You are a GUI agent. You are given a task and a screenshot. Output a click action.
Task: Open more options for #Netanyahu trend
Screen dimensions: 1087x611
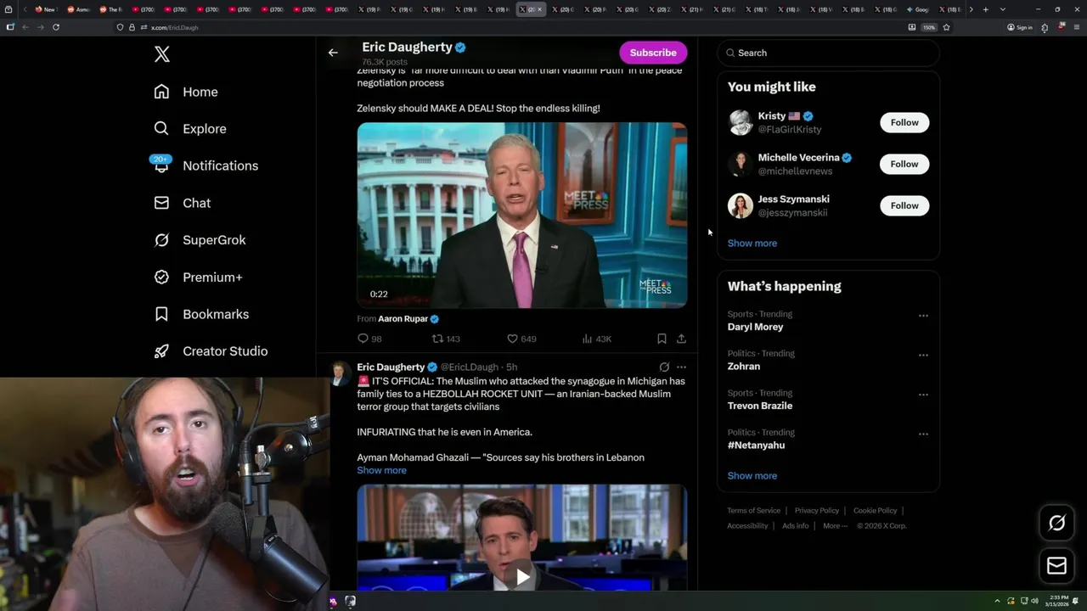point(923,434)
